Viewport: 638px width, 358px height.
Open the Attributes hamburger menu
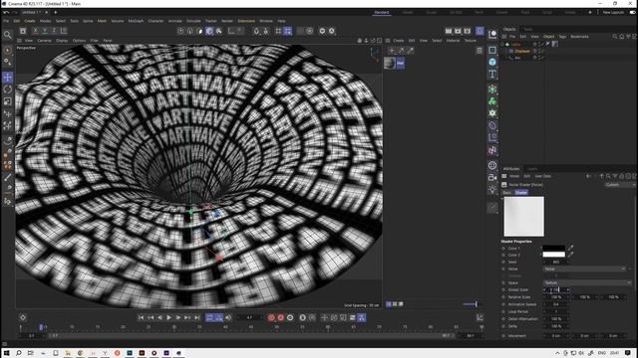click(x=504, y=176)
